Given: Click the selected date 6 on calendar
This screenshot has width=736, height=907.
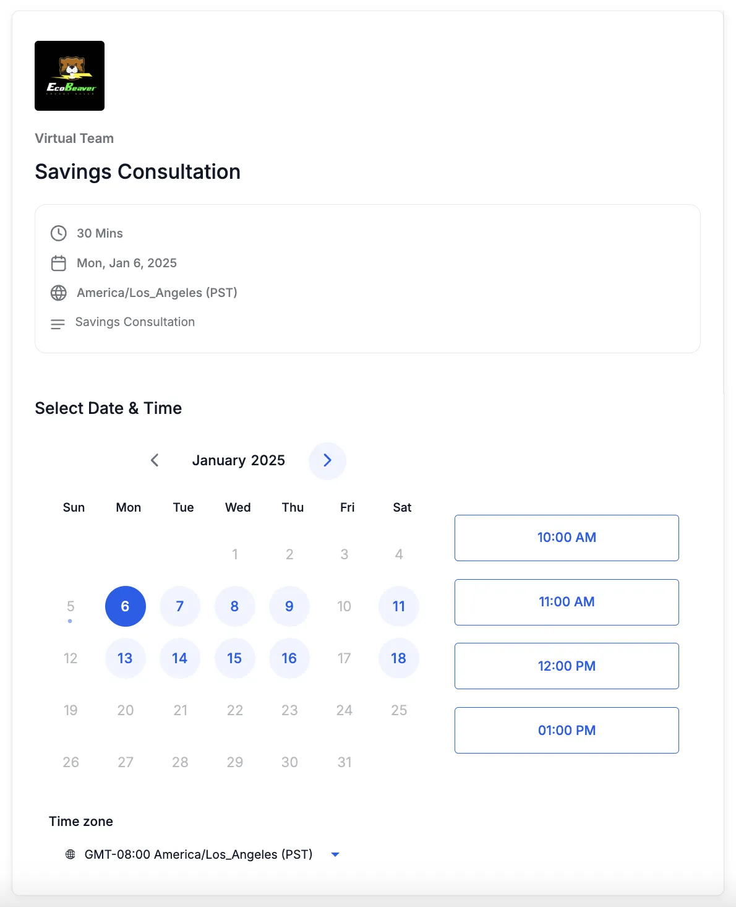Looking at the screenshot, I should coord(125,606).
